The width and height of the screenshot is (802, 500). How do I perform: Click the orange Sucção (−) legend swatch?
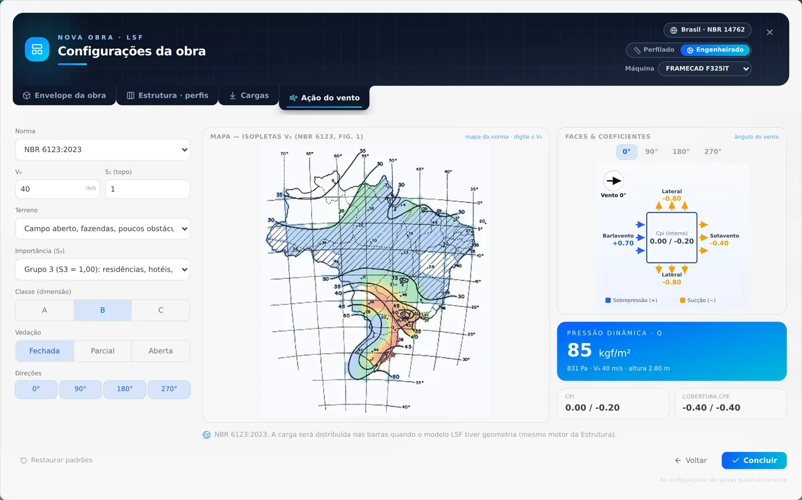pos(682,300)
